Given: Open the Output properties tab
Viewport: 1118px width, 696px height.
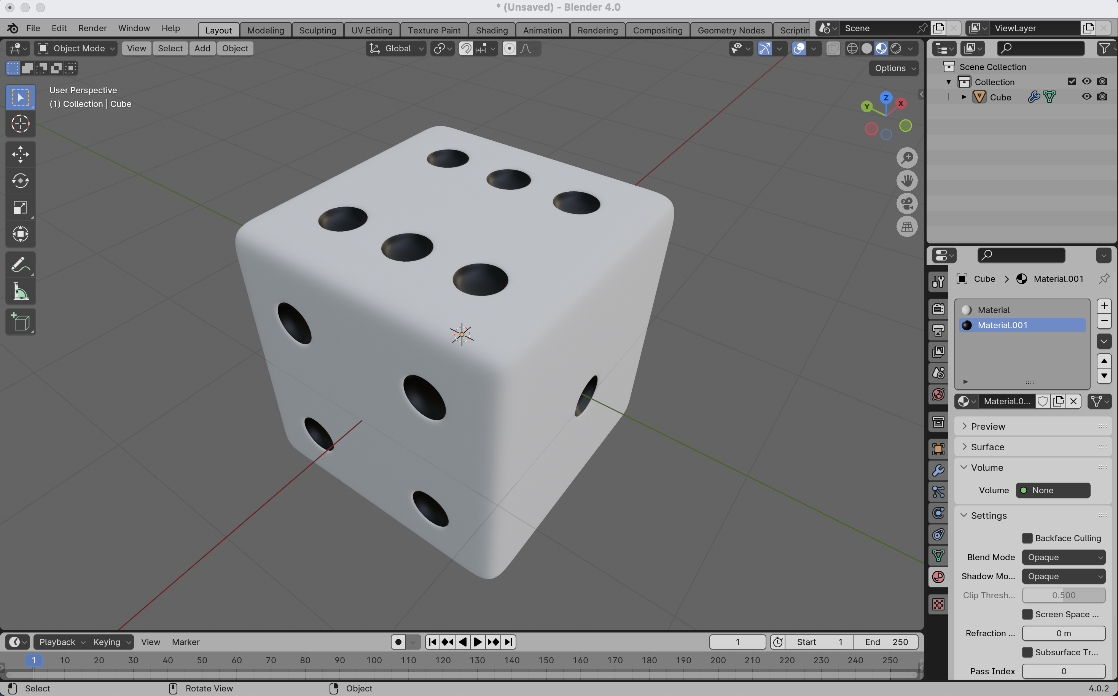Looking at the screenshot, I should point(938,331).
